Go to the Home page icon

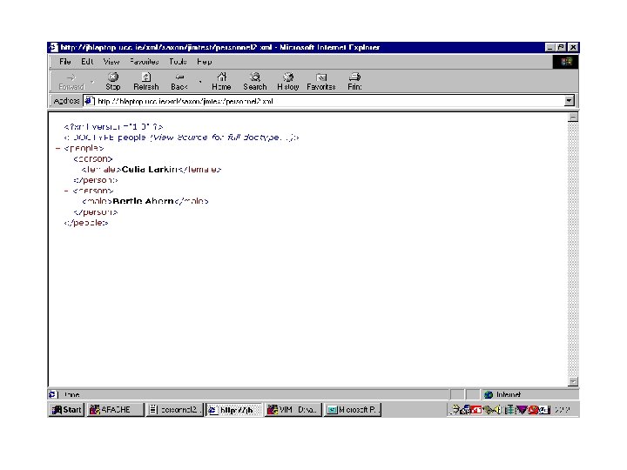click(221, 77)
